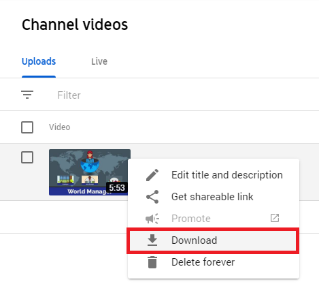Click the trash can icon
This screenshot has height=299, width=319.
click(x=152, y=262)
